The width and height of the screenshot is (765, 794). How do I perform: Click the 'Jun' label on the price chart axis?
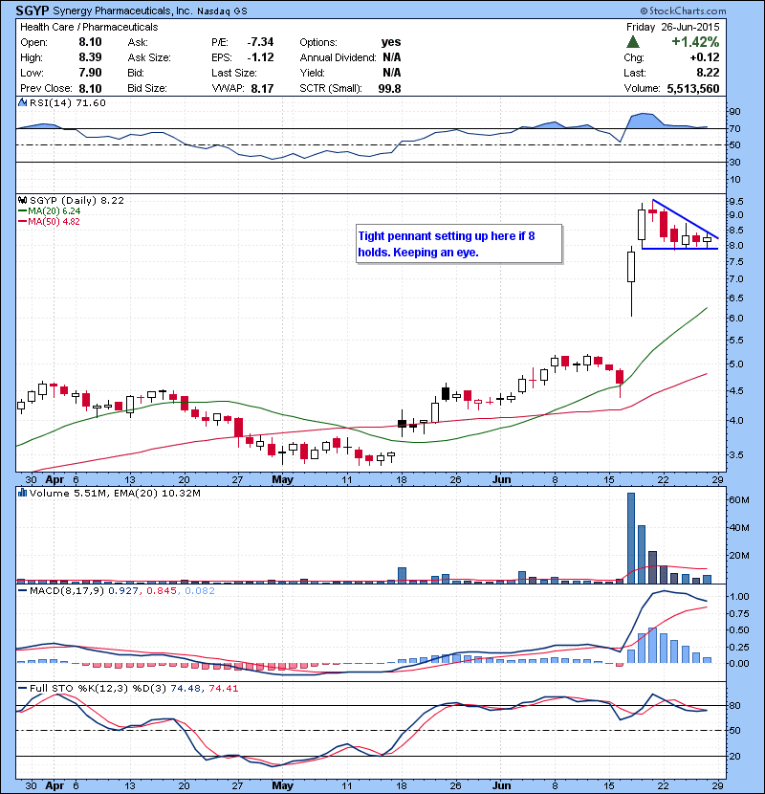click(x=500, y=478)
